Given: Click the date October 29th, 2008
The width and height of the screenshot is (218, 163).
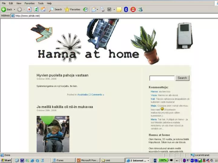Looking at the screenshot, I should click(47, 110).
